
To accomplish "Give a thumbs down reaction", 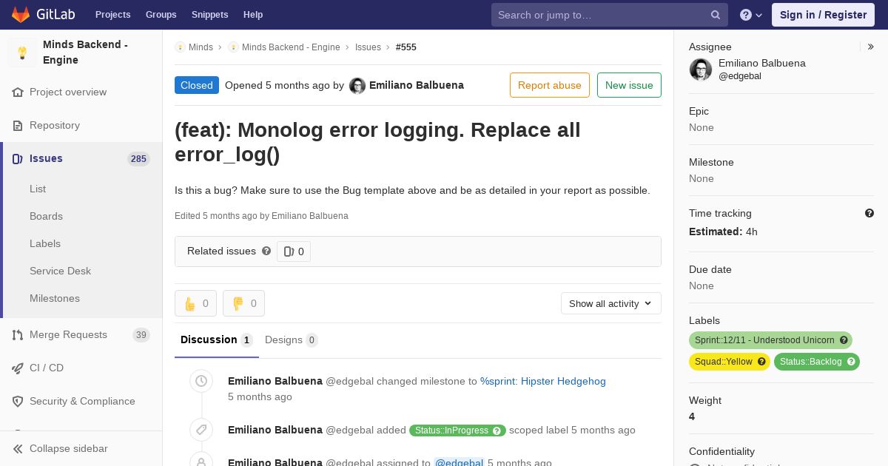I will point(243,303).
